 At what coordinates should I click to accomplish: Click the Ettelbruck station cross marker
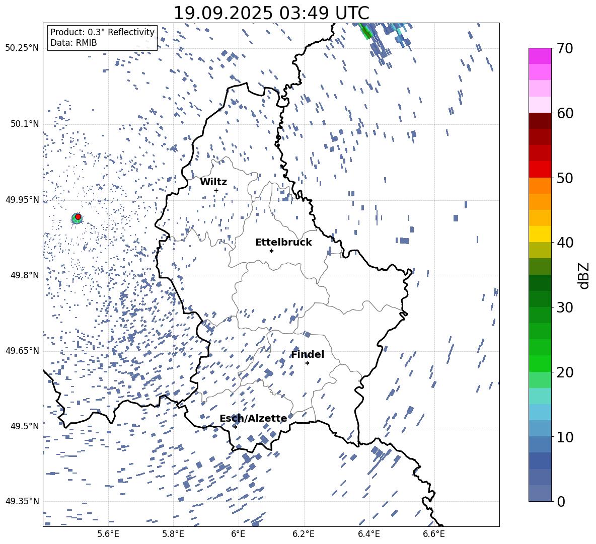pos(271,251)
